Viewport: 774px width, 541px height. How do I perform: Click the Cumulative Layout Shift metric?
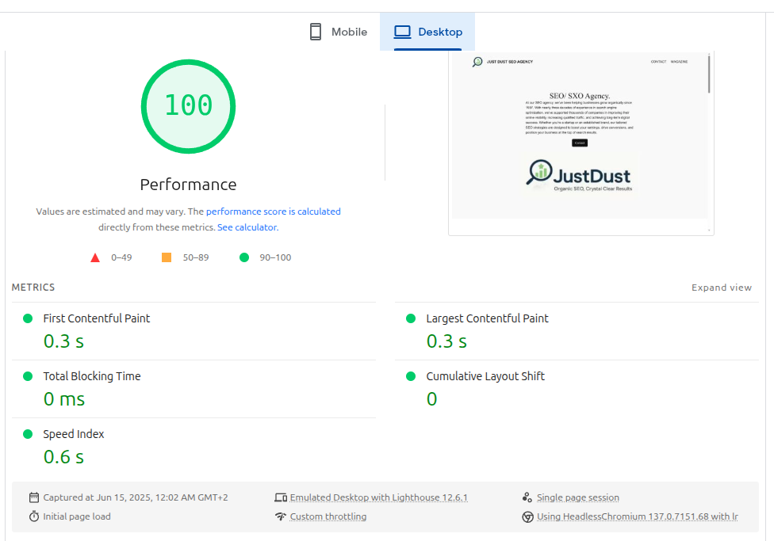tap(485, 376)
